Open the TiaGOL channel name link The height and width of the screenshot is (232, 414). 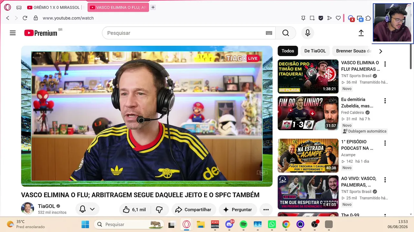click(x=46, y=206)
